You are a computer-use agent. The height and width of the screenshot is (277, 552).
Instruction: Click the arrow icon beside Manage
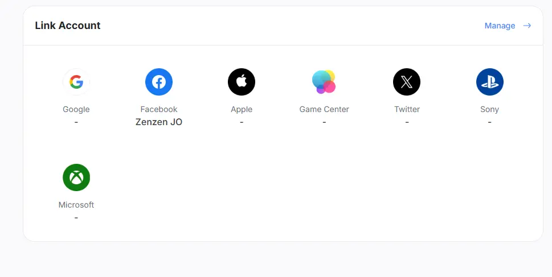pos(527,26)
